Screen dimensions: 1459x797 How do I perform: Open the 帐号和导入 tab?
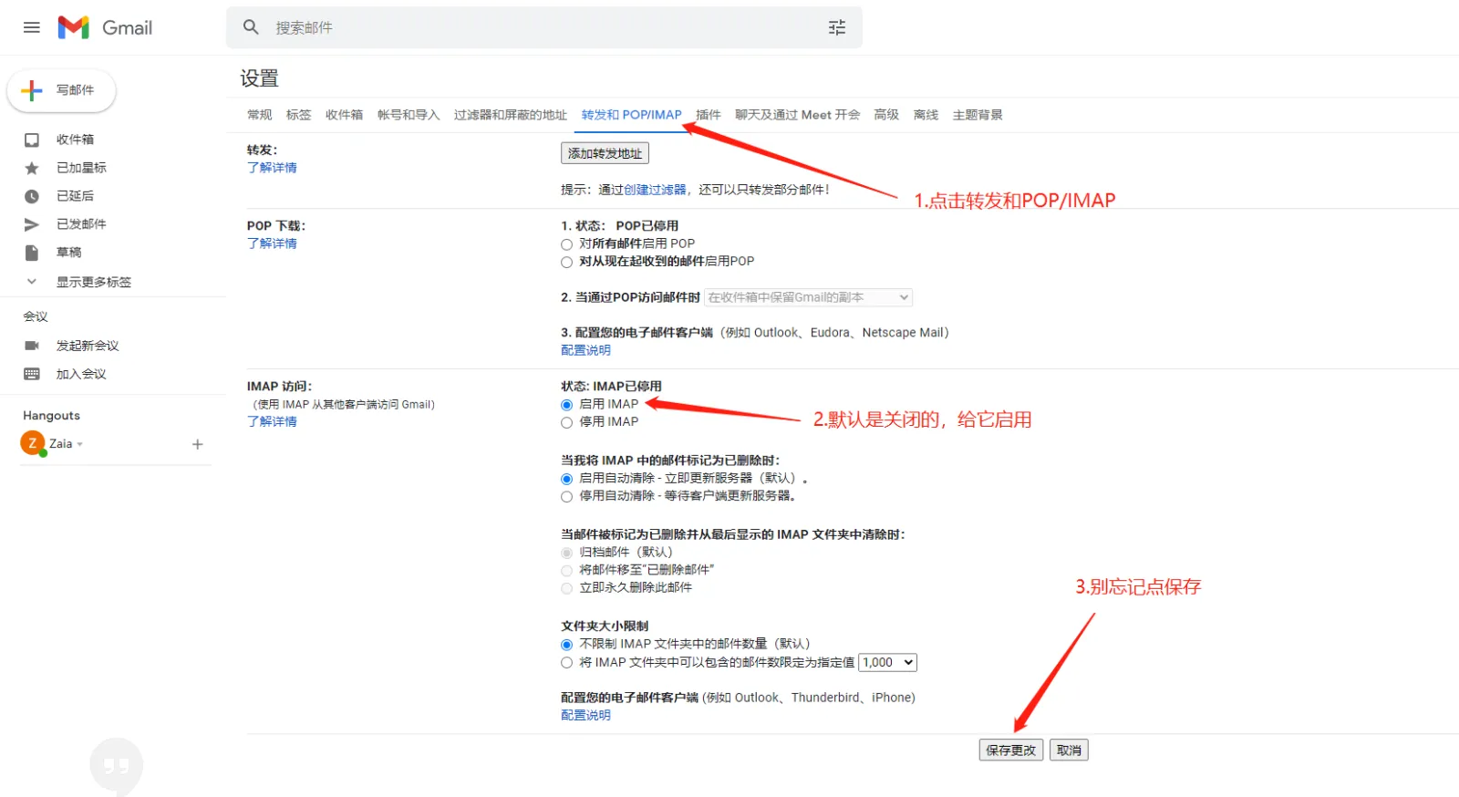coord(409,115)
